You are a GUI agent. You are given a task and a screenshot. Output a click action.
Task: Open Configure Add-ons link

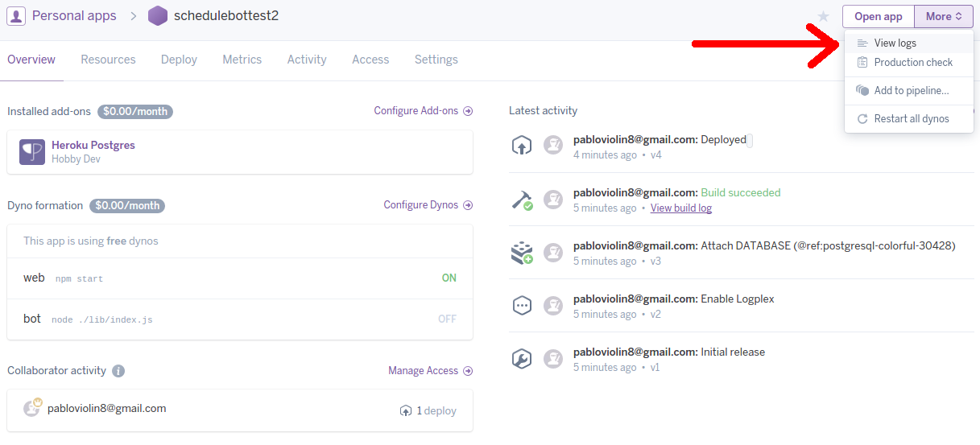pyautogui.click(x=424, y=111)
